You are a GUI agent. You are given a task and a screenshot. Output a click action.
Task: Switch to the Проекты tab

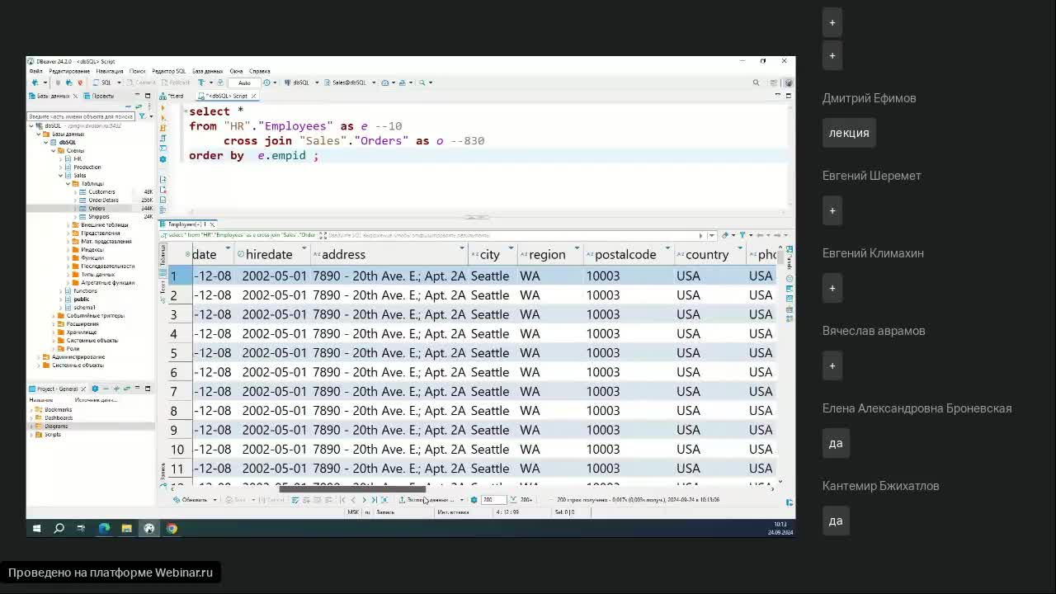[x=99, y=96]
